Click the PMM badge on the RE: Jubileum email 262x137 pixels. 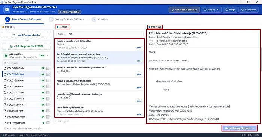coord(139,61)
